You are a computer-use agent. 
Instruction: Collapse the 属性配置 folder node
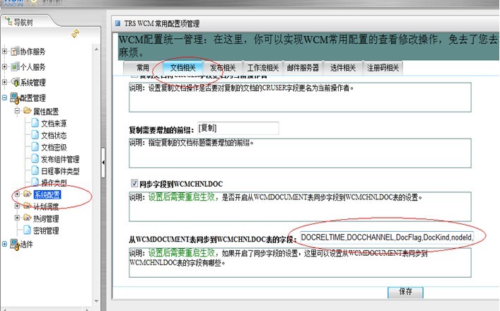click(x=17, y=111)
